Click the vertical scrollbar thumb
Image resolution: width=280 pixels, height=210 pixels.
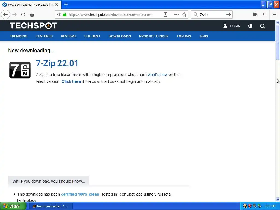278,42
